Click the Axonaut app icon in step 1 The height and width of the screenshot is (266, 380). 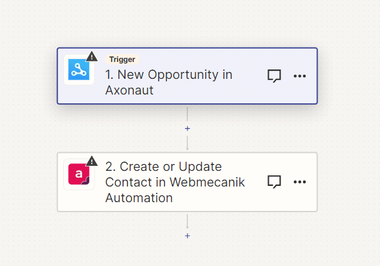point(79,70)
